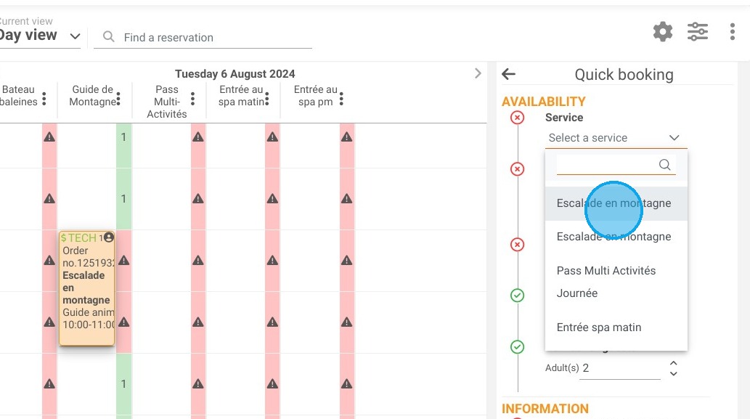Open Entrée au spa pm column options
Image resolution: width=750 pixels, height=419 pixels.
341,99
